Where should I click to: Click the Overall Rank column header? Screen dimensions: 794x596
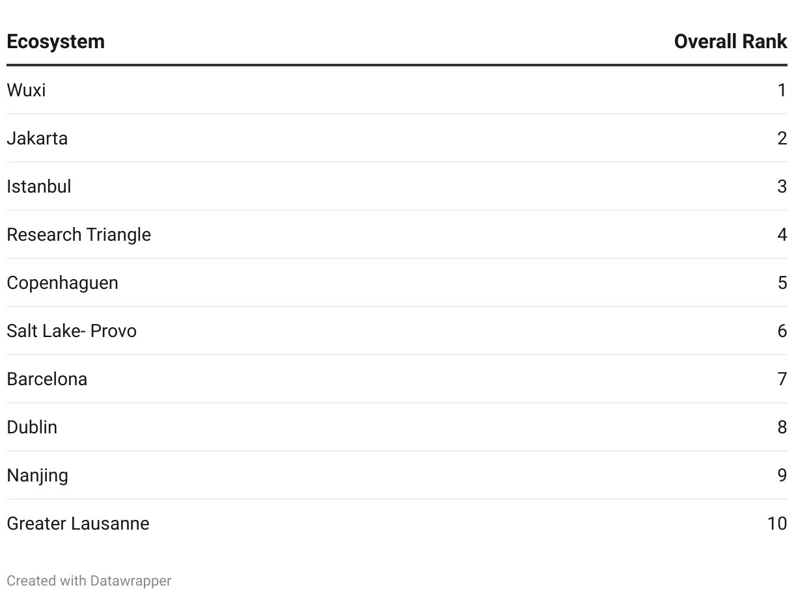[730, 42]
